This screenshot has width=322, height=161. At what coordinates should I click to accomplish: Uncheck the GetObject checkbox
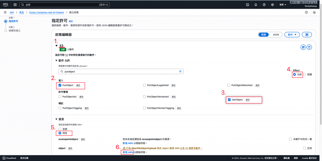(x=229, y=100)
